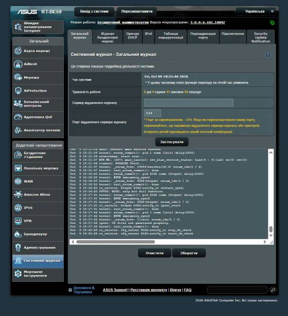
Task: Click log horizontal scrollbar left arrow
Action: coord(73,242)
